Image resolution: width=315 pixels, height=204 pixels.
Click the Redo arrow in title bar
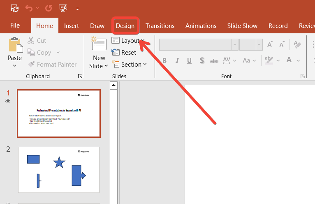click(49, 8)
